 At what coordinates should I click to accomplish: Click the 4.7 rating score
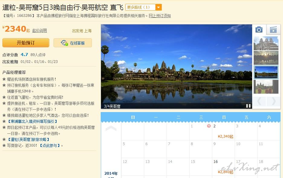point(24,55)
